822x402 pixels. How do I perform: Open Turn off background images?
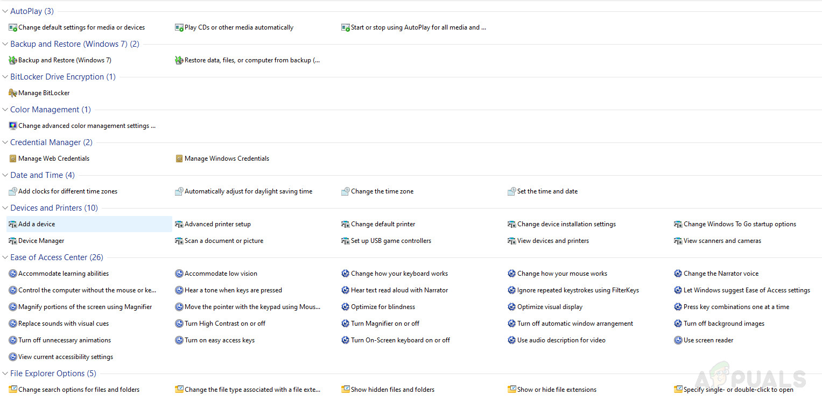tap(724, 324)
